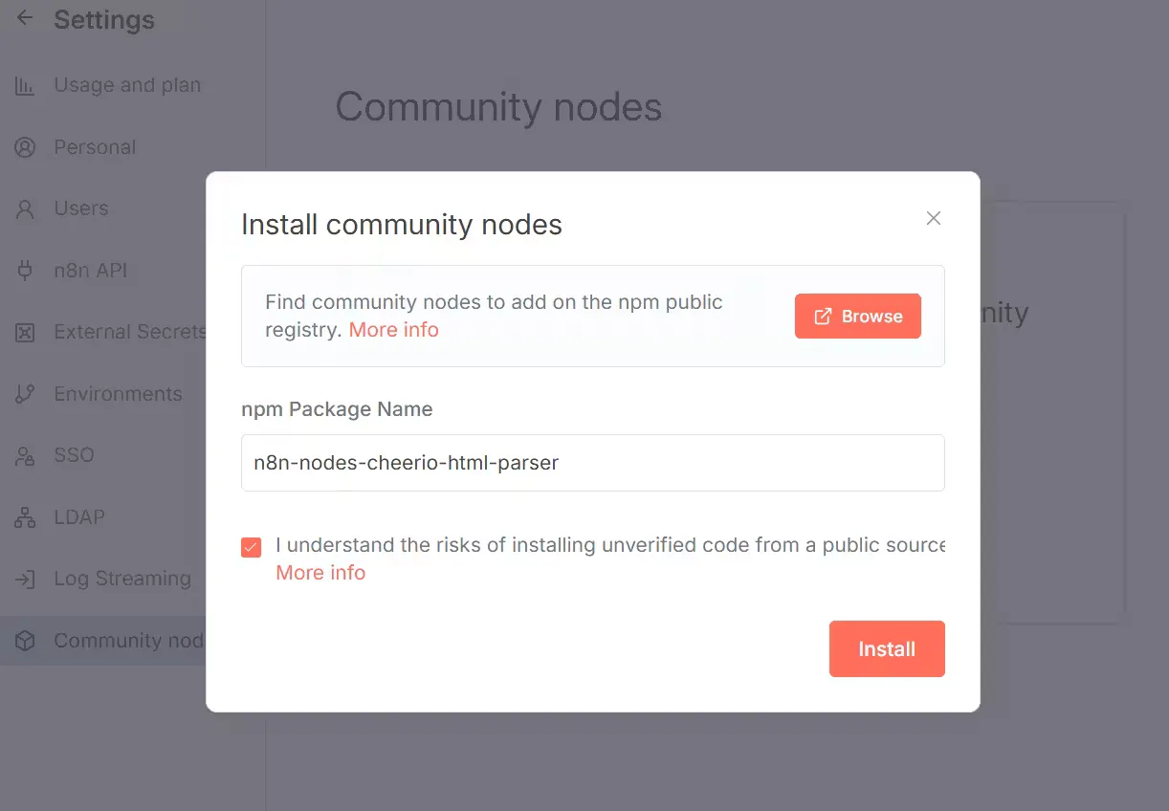Click the n8n API icon
Screen dimensions: 1169x811
(26, 270)
